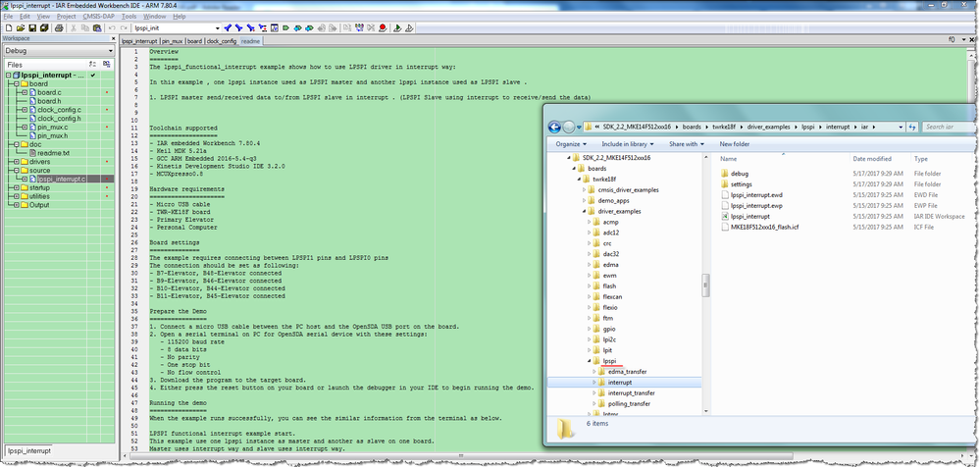Select pin_mux.h in the workspace tree

point(53,135)
